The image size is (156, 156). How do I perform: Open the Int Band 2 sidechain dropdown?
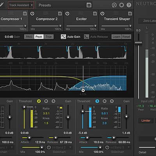click(x=62, y=147)
